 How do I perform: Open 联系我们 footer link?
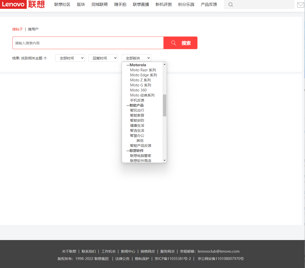click(89, 251)
